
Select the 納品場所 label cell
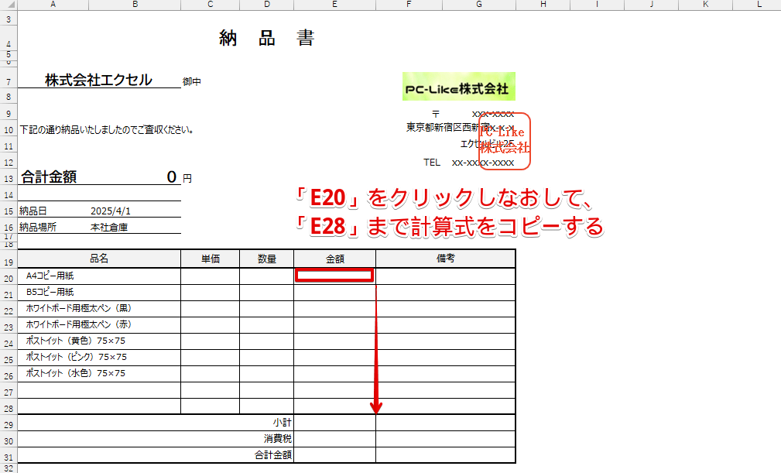pos(38,227)
